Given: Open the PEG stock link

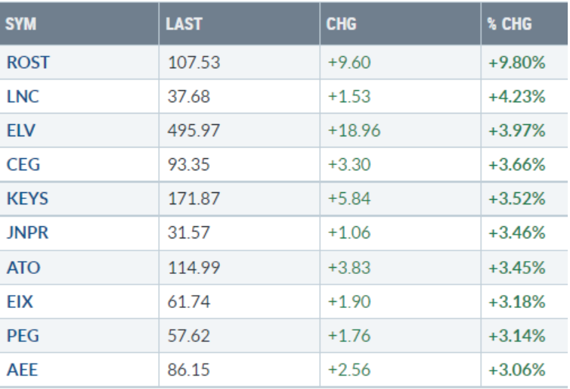Looking at the screenshot, I should pos(22,335).
